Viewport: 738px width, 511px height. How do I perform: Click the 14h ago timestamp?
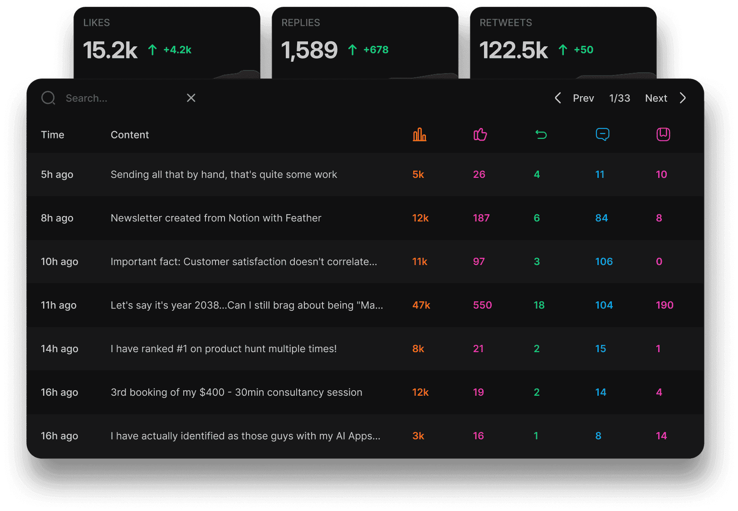click(59, 349)
